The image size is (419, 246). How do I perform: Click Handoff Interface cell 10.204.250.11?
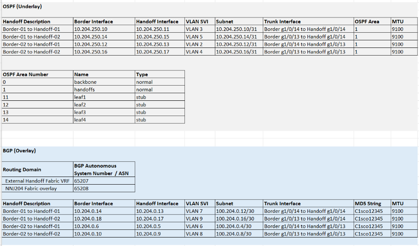[160, 29]
